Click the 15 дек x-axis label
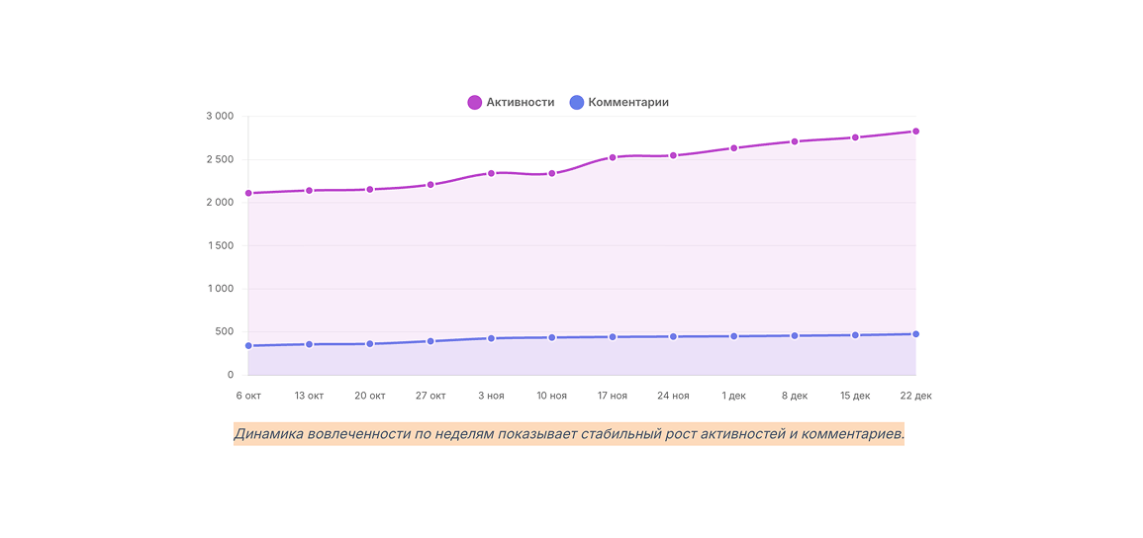 (x=855, y=396)
